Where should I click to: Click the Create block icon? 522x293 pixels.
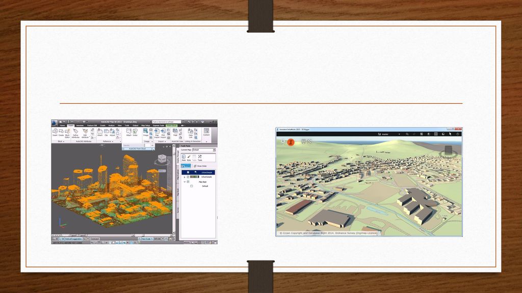tap(61, 131)
